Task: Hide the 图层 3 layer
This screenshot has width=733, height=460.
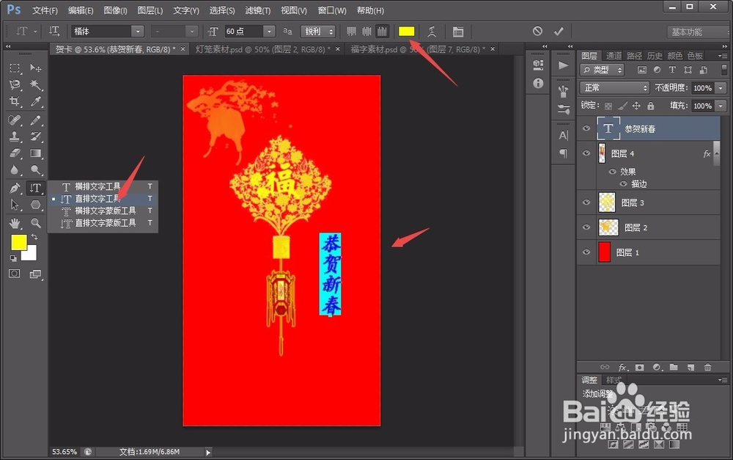Action: click(586, 202)
